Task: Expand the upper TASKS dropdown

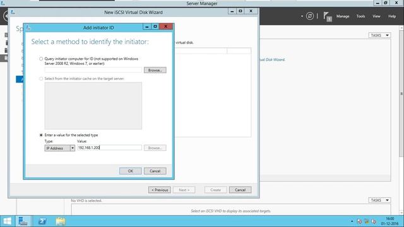Action: pos(379,35)
